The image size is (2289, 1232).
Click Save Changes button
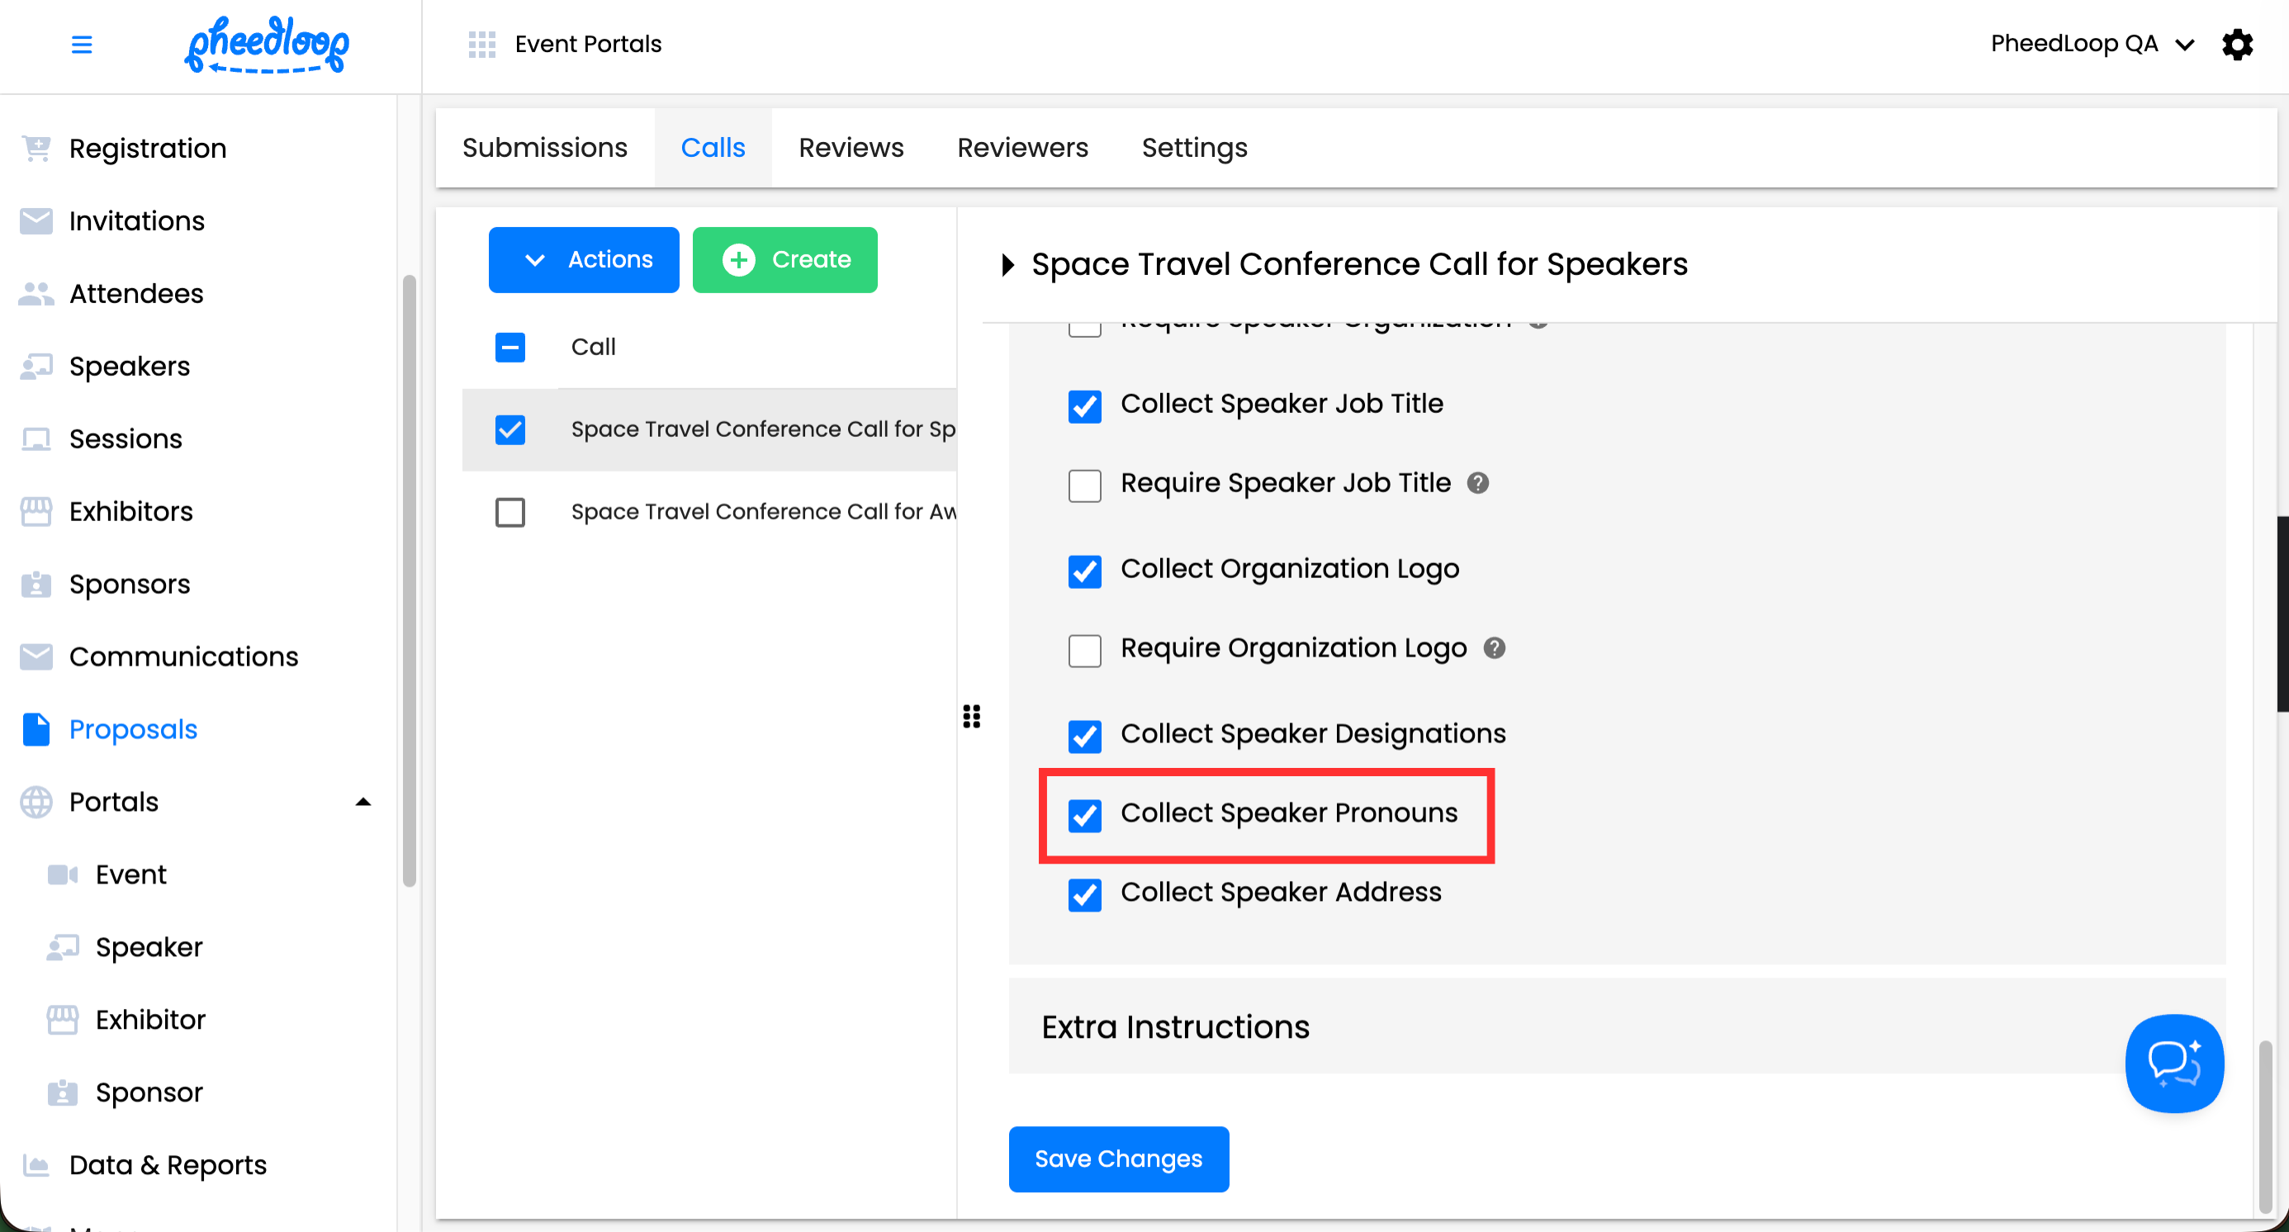pos(1118,1159)
